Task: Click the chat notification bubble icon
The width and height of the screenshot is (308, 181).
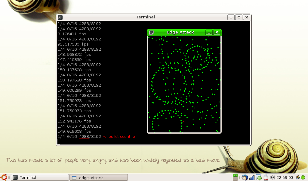Action: tap(259, 177)
